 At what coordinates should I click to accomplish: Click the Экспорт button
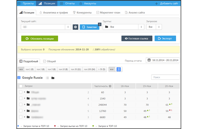[165, 38]
